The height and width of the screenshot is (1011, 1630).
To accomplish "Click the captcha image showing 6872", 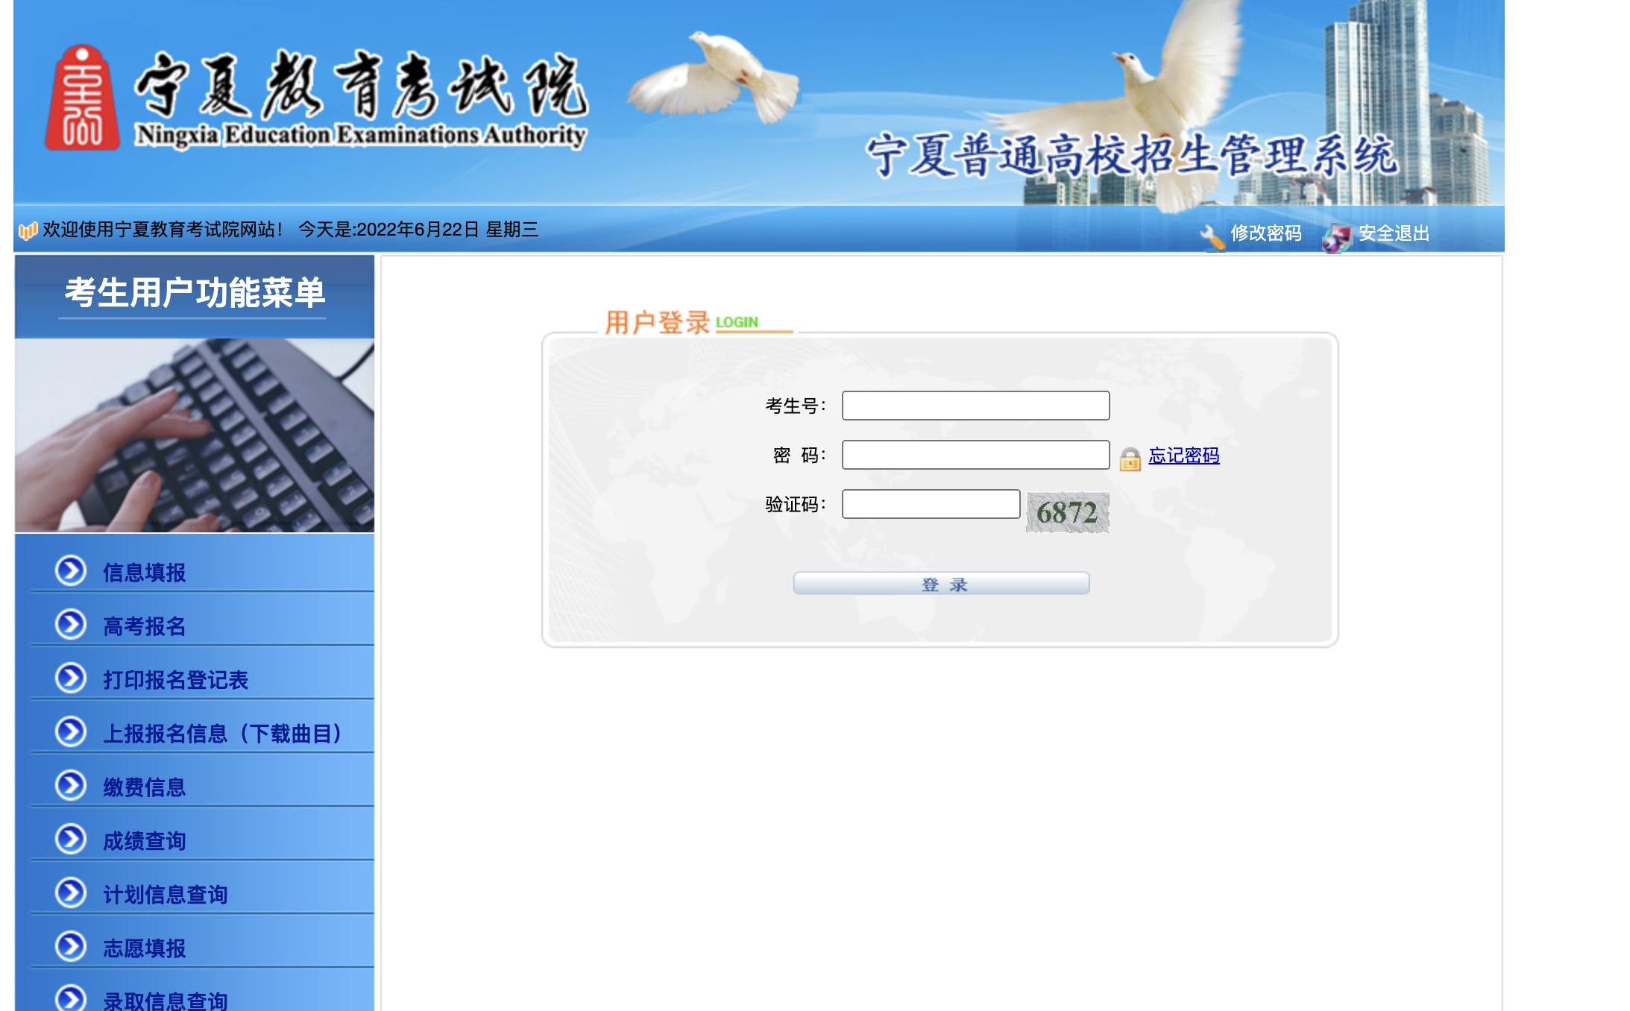I will [1066, 512].
